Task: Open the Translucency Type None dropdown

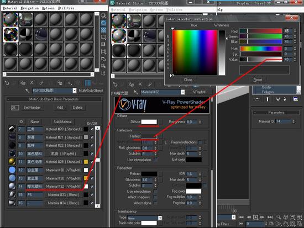Action: coord(160,218)
